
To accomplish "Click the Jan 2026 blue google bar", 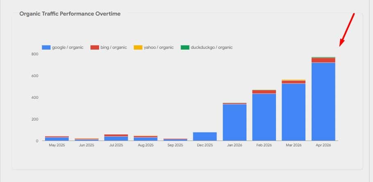I will [x=235, y=123].
